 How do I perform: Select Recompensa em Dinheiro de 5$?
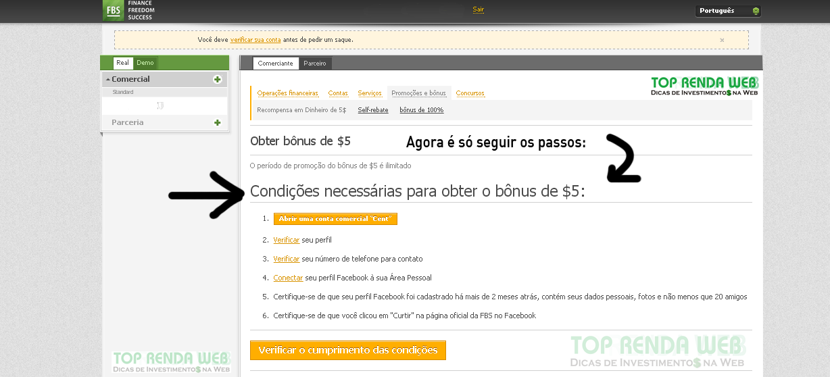coord(301,109)
